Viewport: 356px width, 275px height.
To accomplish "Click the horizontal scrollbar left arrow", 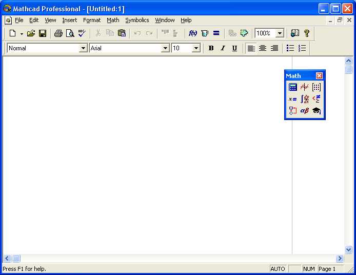I will point(7,259).
